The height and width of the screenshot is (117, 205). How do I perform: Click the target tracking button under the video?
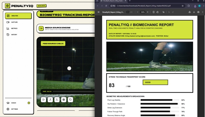[64, 100]
